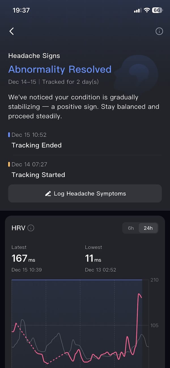Tap the Tracking Ended entry
Viewport: 170px width, 368px height.
(x=37, y=145)
